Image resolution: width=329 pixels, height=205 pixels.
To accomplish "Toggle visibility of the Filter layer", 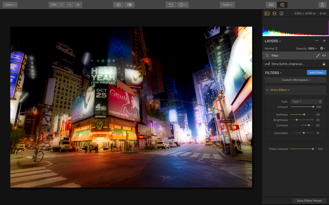I will click(324, 55).
